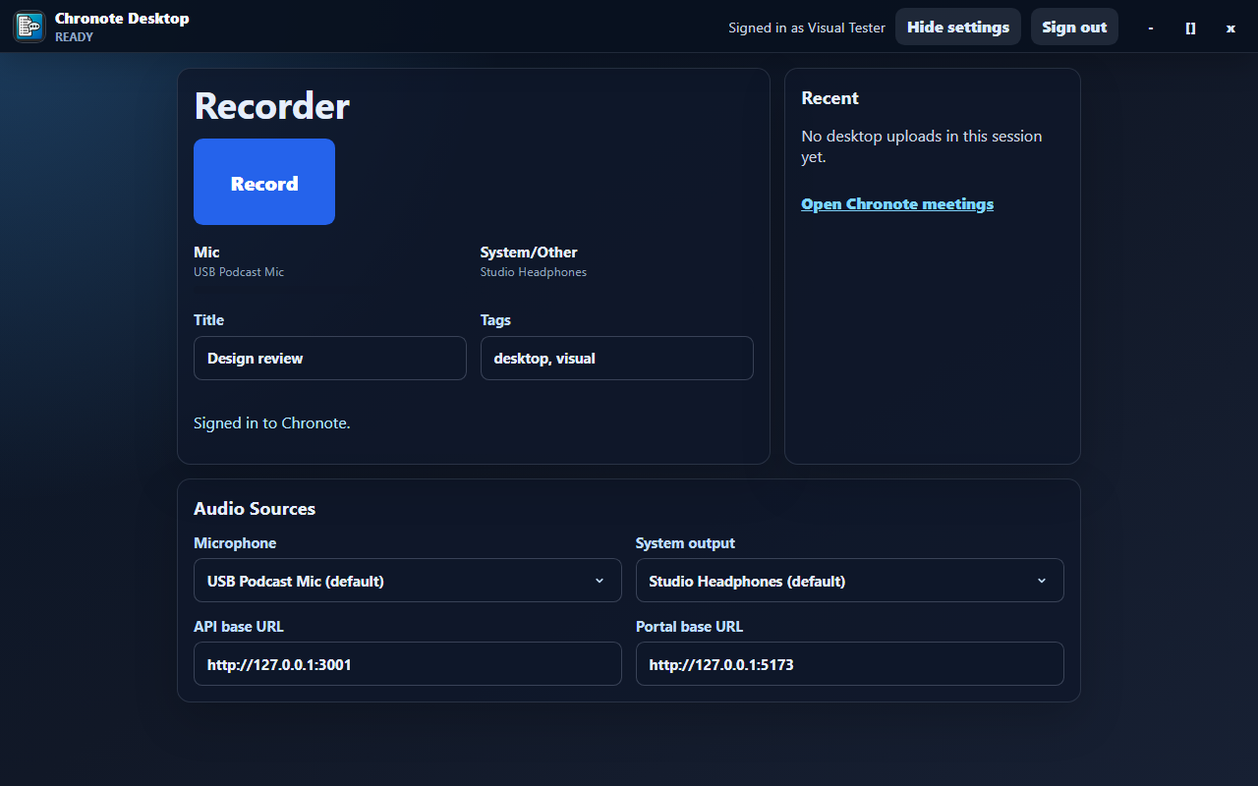Maximize window using bracket button
The width and height of the screenshot is (1258, 786).
click(x=1190, y=28)
